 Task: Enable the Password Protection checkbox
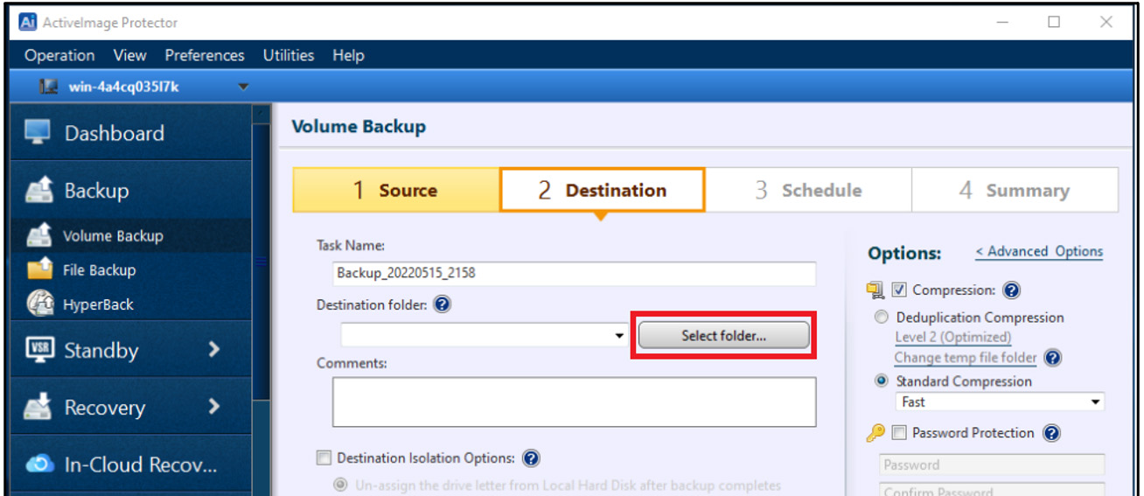[x=899, y=433]
